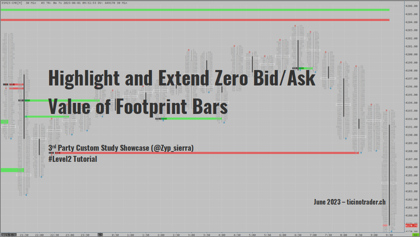Screen dimensions: 420x237
Task: Click the 9:30 time axis label
Action: click(389, 235)
